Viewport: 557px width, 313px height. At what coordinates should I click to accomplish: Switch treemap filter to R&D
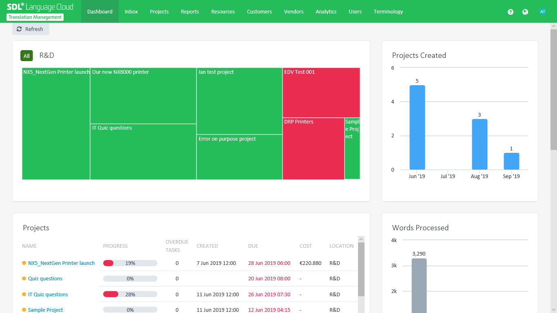pyautogui.click(x=46, y=55)
